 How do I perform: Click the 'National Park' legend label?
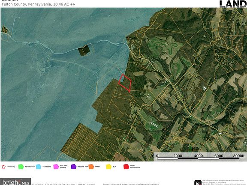click(82, 167)
